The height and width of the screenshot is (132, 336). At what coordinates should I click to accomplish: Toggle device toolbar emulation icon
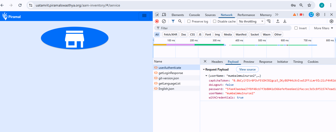164,15
